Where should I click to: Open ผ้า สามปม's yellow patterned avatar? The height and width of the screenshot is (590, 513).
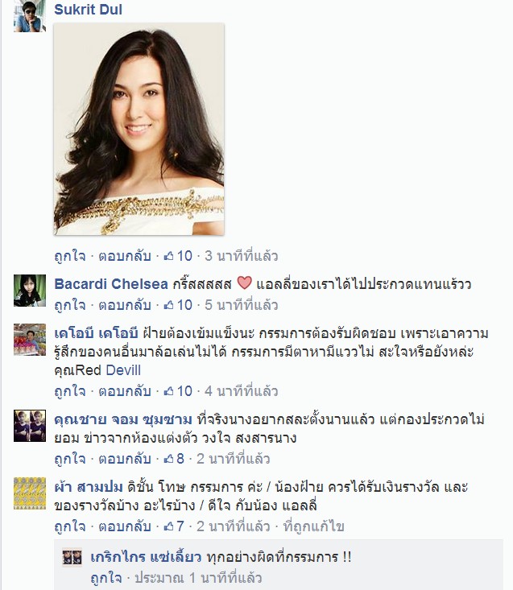(x=30, y=493)
